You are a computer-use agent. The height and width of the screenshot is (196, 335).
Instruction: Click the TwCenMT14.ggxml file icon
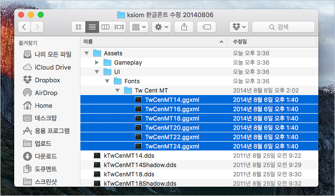pos(138,99)
